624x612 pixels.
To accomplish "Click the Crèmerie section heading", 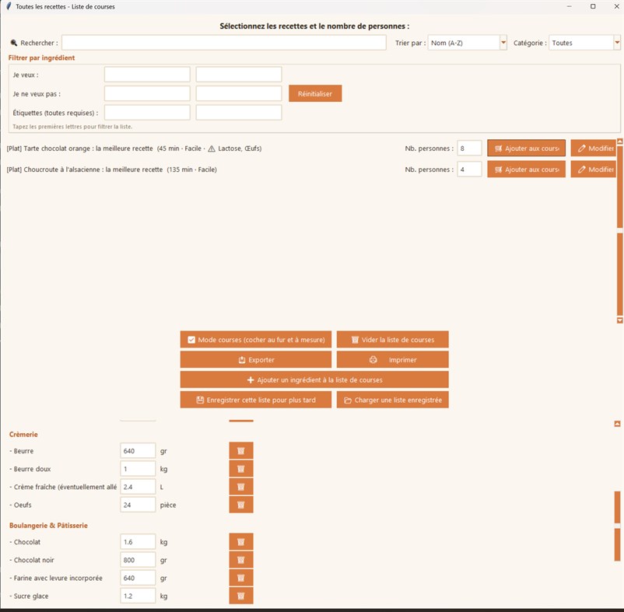I will click(x=23, y=434).
